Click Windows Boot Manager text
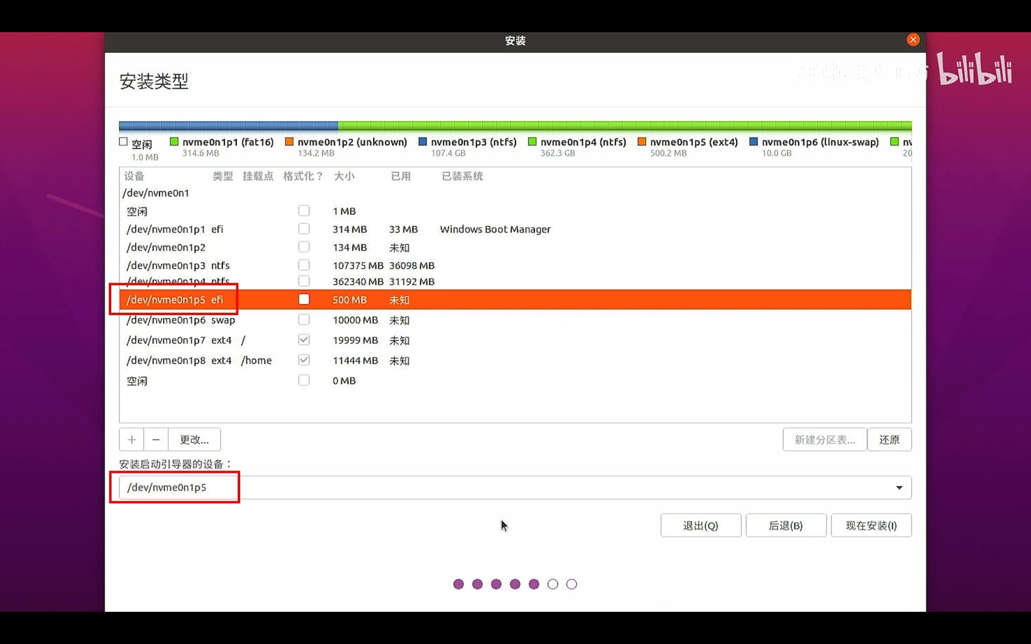This screenshot has height=644, width=1031. pyautogui.click(x=495, y=229)
